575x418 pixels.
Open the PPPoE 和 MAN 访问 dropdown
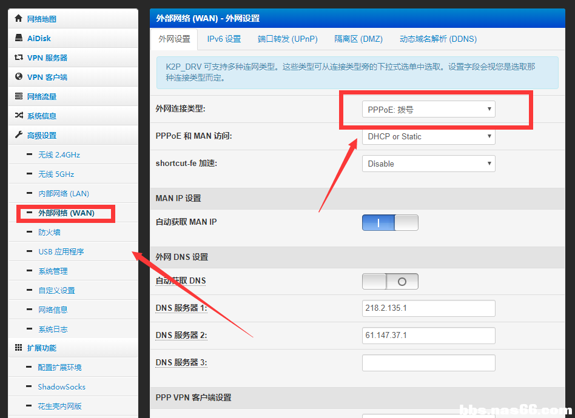tap(428, 136)
